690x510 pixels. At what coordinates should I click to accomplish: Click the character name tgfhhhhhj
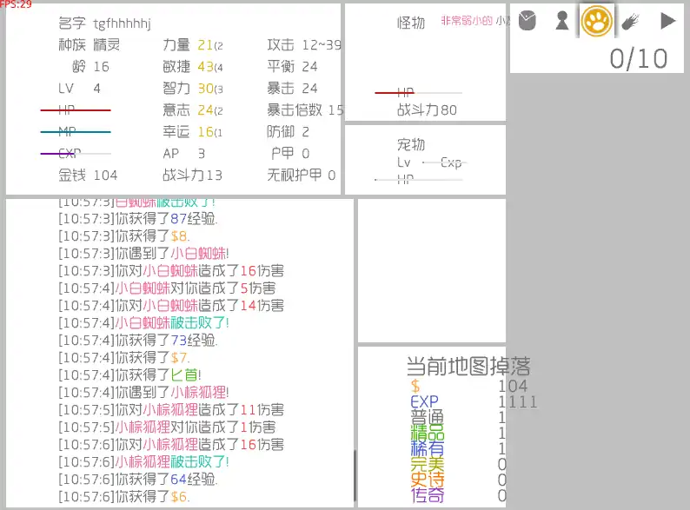click(122, 23)
